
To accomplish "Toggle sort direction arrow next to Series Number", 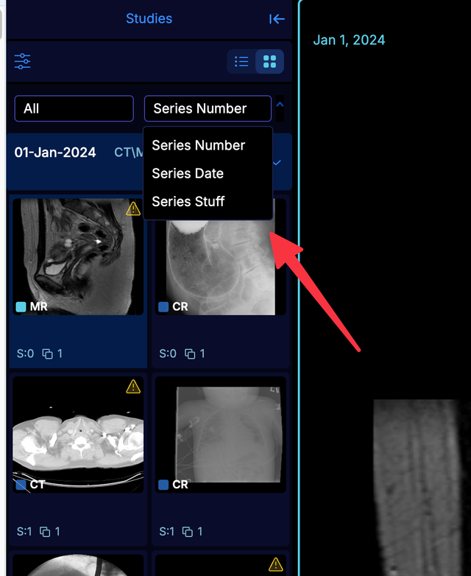I will (280, 105).
